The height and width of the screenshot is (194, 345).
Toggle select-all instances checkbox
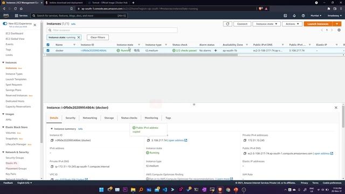pos(48,45)
